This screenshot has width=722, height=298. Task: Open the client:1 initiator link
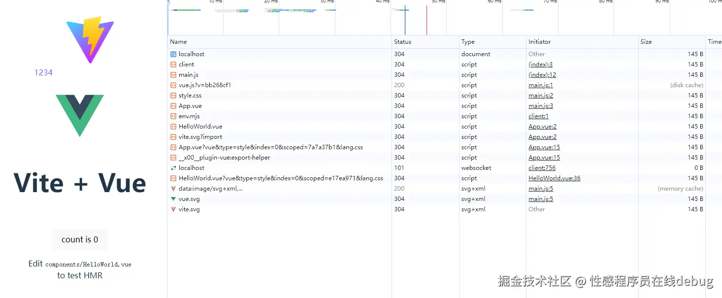click(538, 116)
